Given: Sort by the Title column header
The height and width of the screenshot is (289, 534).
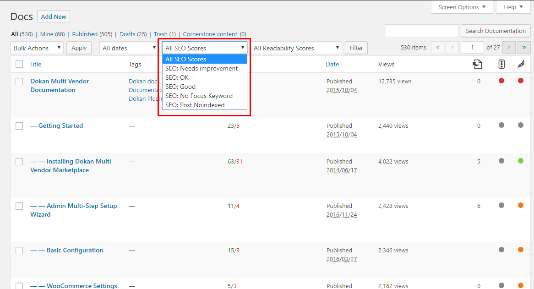Looking at the screenshot, I should [35, 64].
